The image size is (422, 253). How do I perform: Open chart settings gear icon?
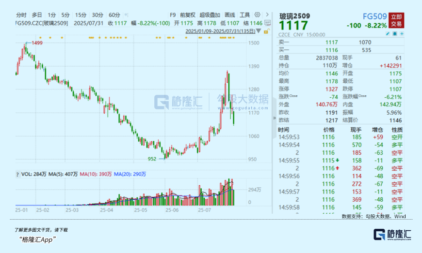tap(257, 15)
